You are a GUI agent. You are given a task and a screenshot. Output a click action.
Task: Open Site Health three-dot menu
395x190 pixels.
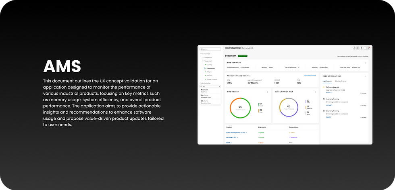268,92
